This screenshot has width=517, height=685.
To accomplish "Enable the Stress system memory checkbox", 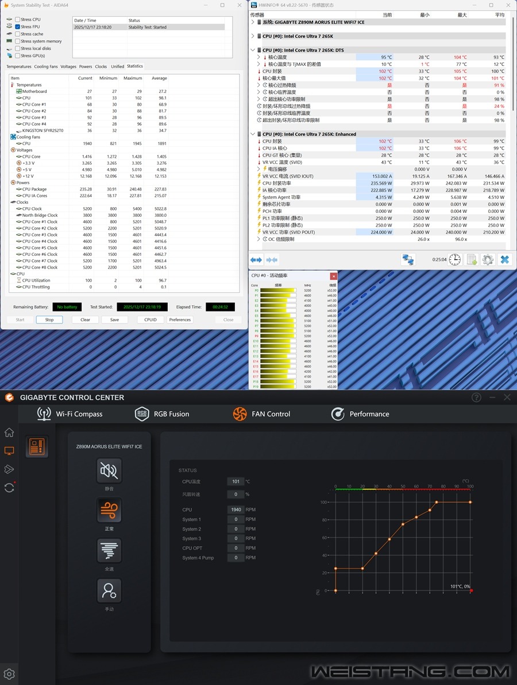I will point(18,41).
